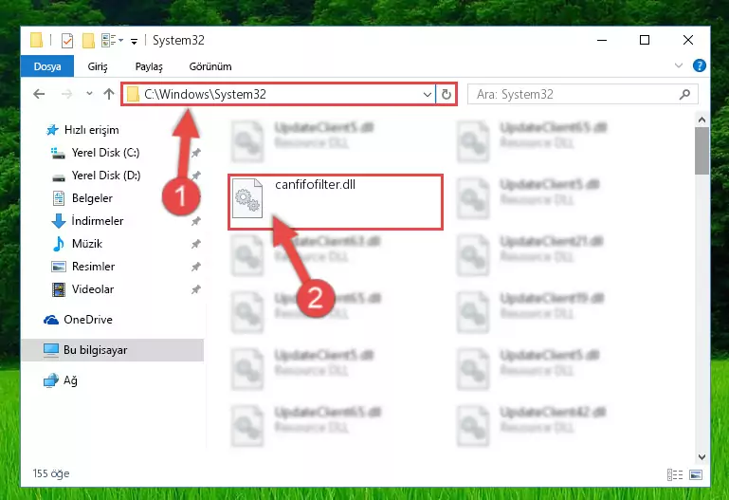Click the search magnifier icon
The image size is (729, 500).
[x=684, y=95]
